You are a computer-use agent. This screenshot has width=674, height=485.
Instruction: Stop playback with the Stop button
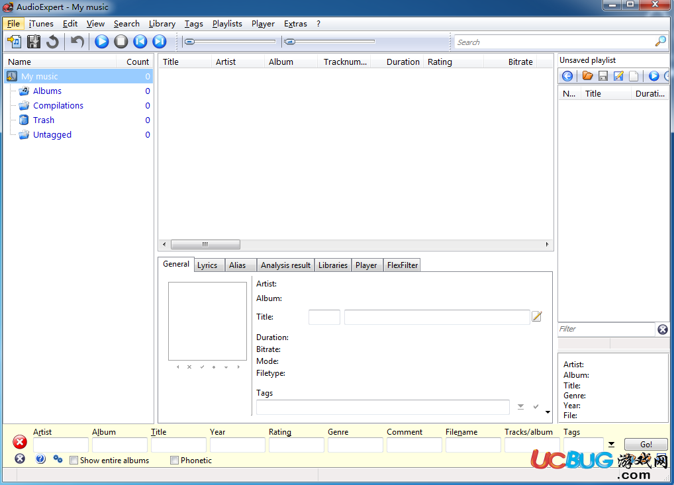click(x=121, y=42)
